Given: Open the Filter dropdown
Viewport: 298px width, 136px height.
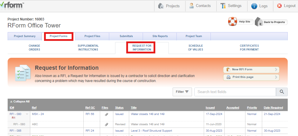Looking at the screenshot, I should click(x=182, y=92).
